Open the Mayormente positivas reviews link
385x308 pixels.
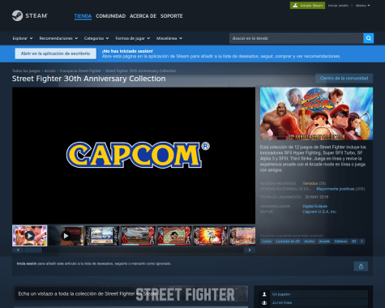click(x=336, y=189)
